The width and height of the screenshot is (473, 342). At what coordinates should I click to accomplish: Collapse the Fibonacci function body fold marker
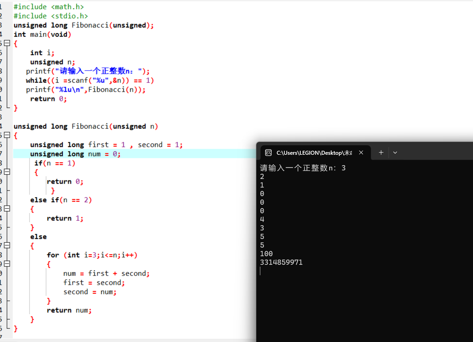pyautogui.click(x=7, y=135)
